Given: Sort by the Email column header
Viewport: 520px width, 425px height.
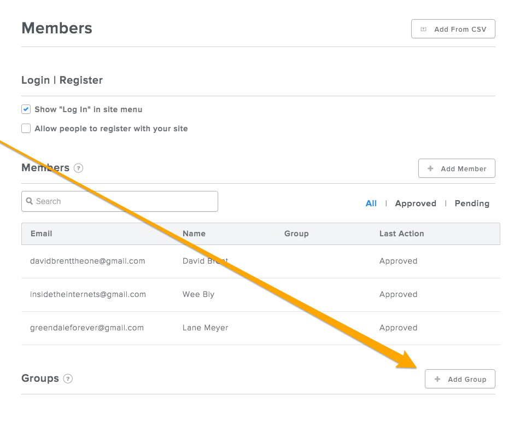Looking at the screenshot, I should click(x=42, y=234).
